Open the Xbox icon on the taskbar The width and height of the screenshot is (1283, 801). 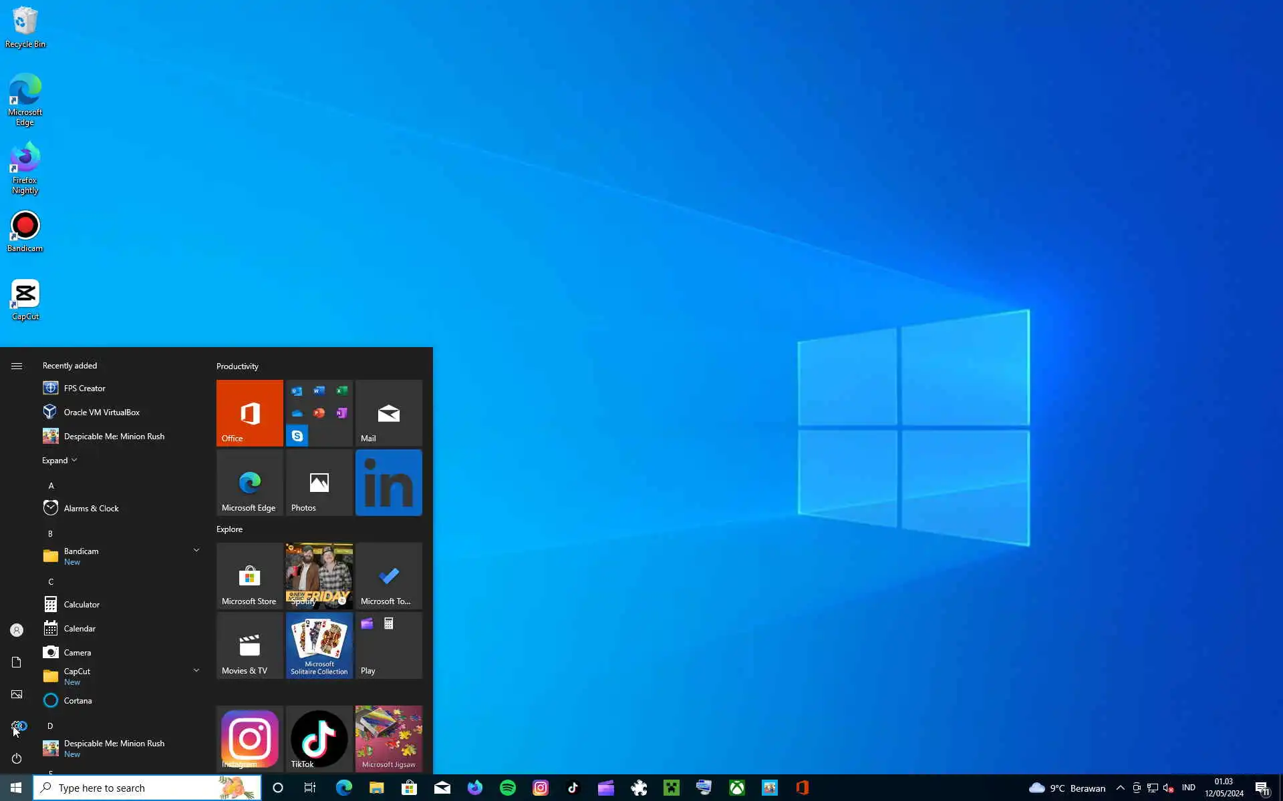pyautogui.click(x=737, y=788)
